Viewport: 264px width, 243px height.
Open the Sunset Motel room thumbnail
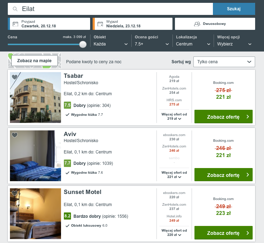click(x=35, y=214)
